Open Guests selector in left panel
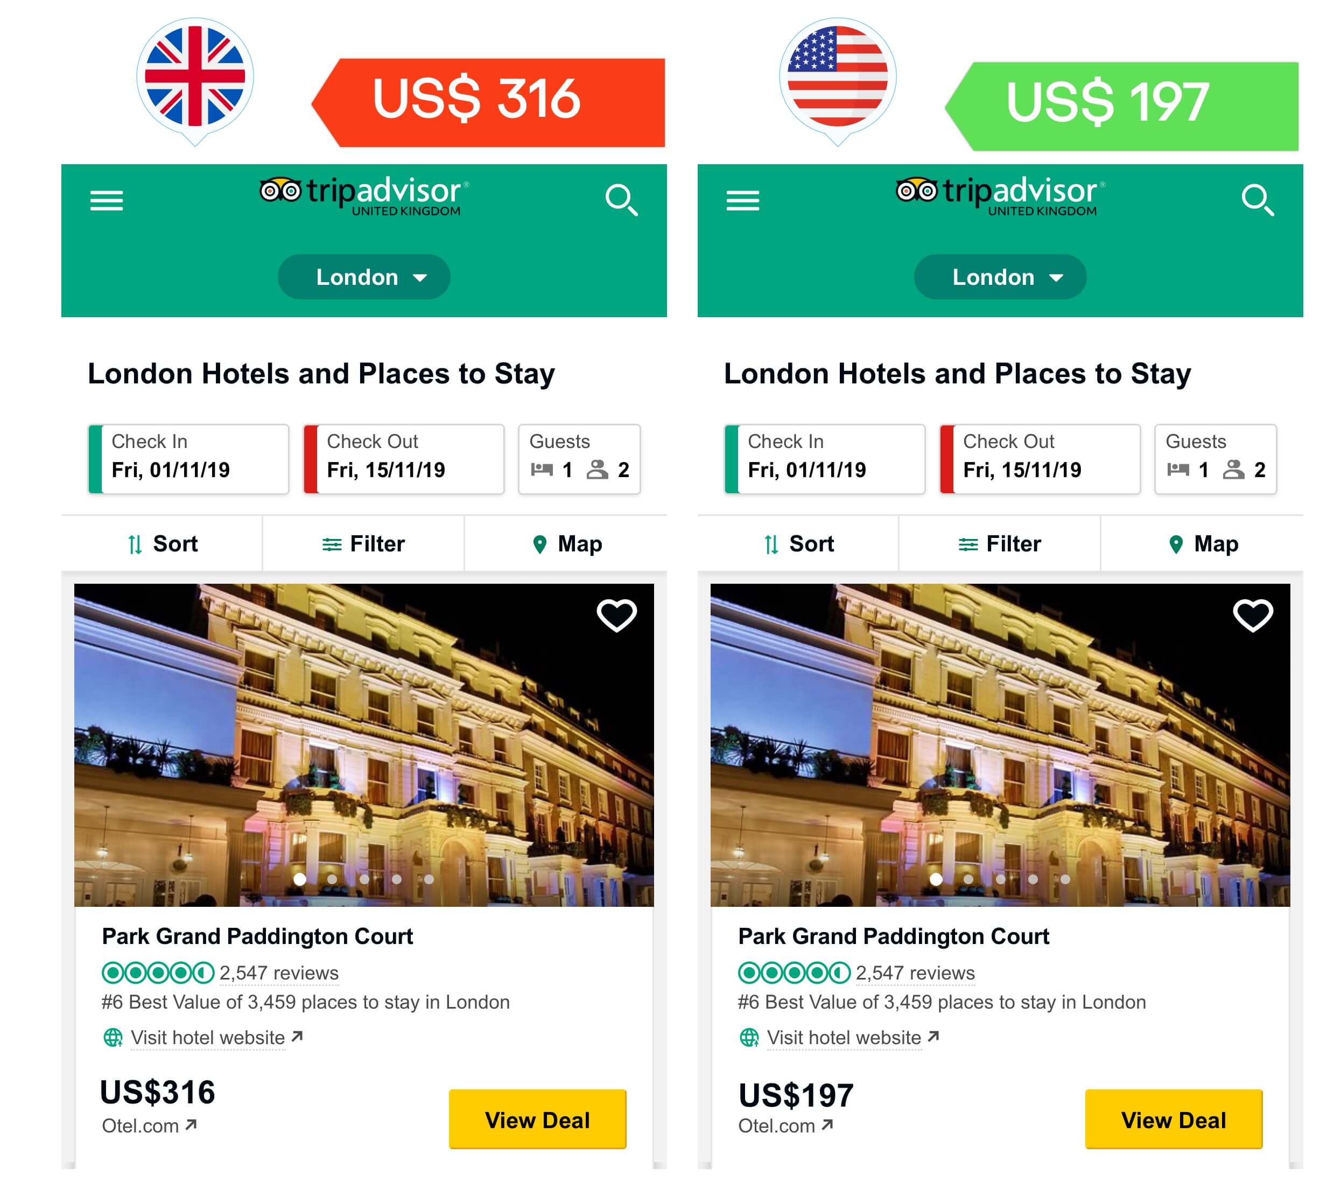The width and height of the screenshot is (1334, 1182). (580, 459)
